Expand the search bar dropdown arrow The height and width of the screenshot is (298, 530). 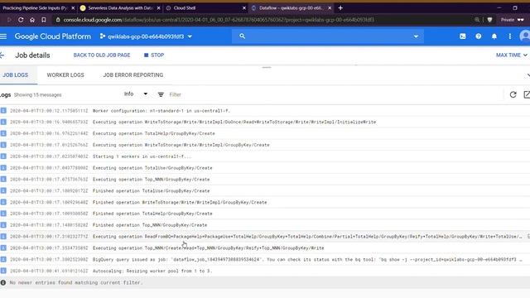(x=416, y=36)
